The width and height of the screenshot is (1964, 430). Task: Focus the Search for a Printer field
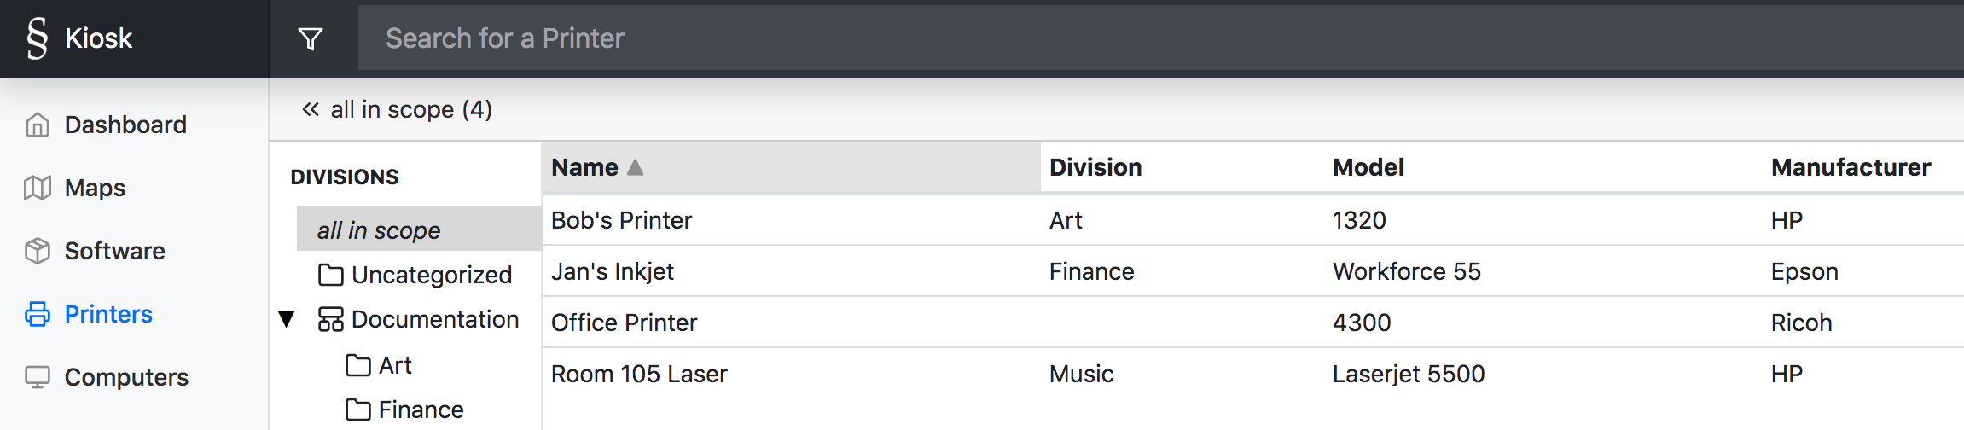(x=1160, y=38)
